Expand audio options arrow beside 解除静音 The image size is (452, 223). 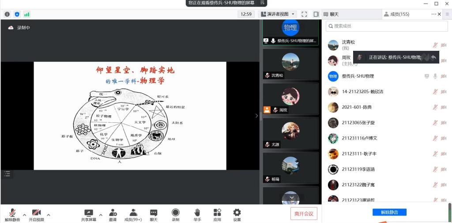[24, 215]
